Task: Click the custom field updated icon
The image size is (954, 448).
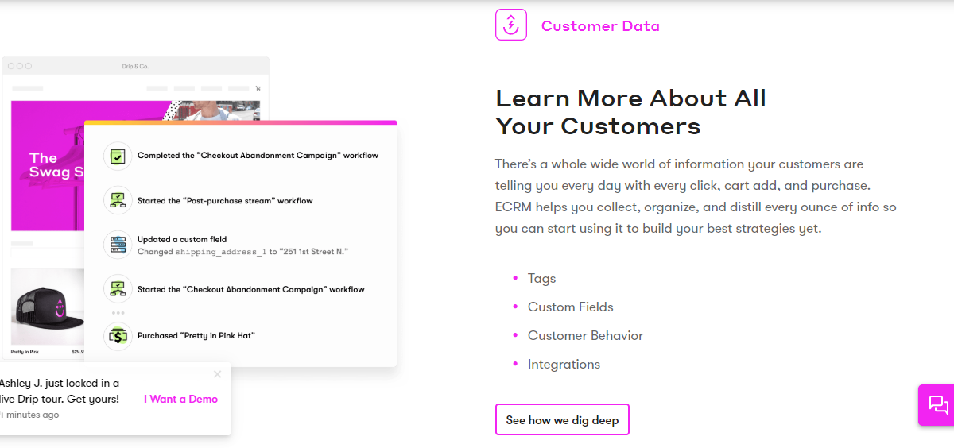Action: [118, 245]
